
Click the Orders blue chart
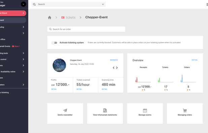(x=188, y=78)
